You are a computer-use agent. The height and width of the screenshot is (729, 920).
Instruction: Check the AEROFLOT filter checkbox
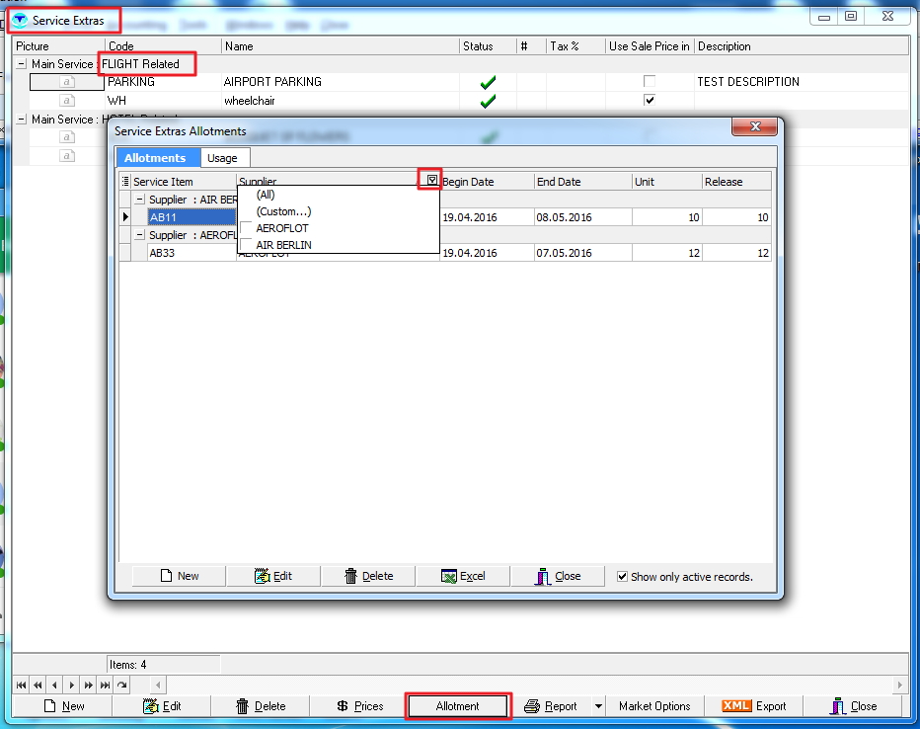[247, 228]
